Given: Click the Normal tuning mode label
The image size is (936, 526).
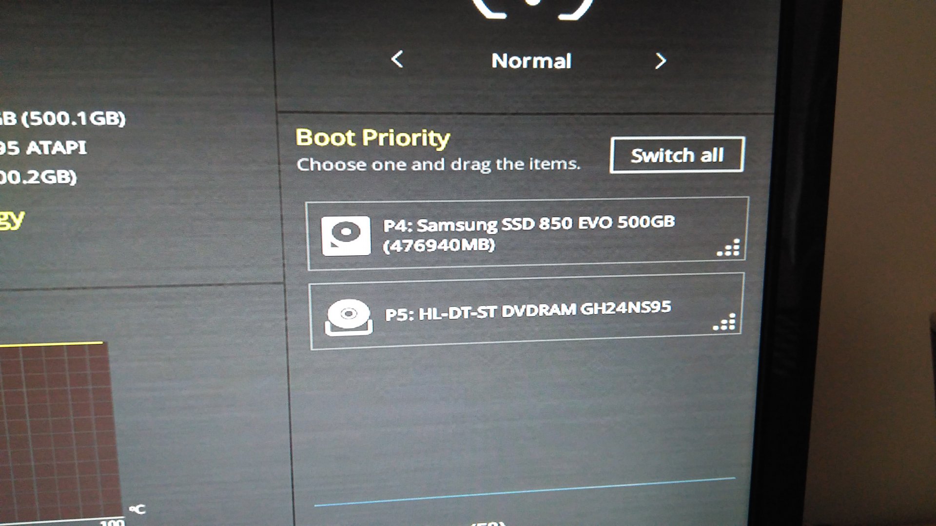Looking at the screenshot, I should pyautogui.click(x=531, y=61).
